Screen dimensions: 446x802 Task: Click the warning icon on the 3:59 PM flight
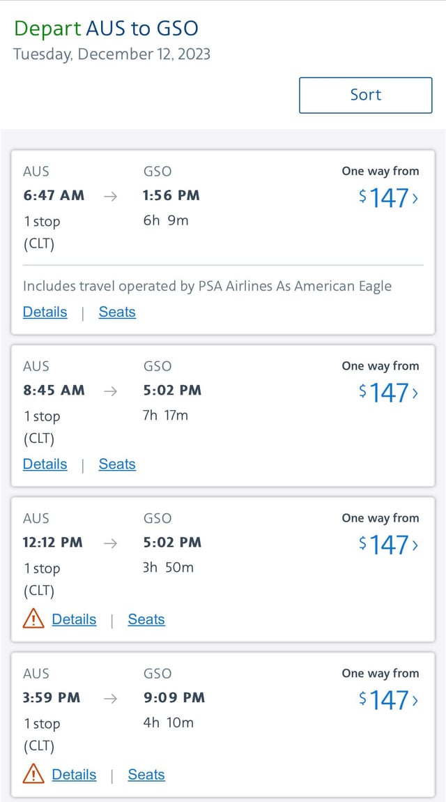[33, 774]
